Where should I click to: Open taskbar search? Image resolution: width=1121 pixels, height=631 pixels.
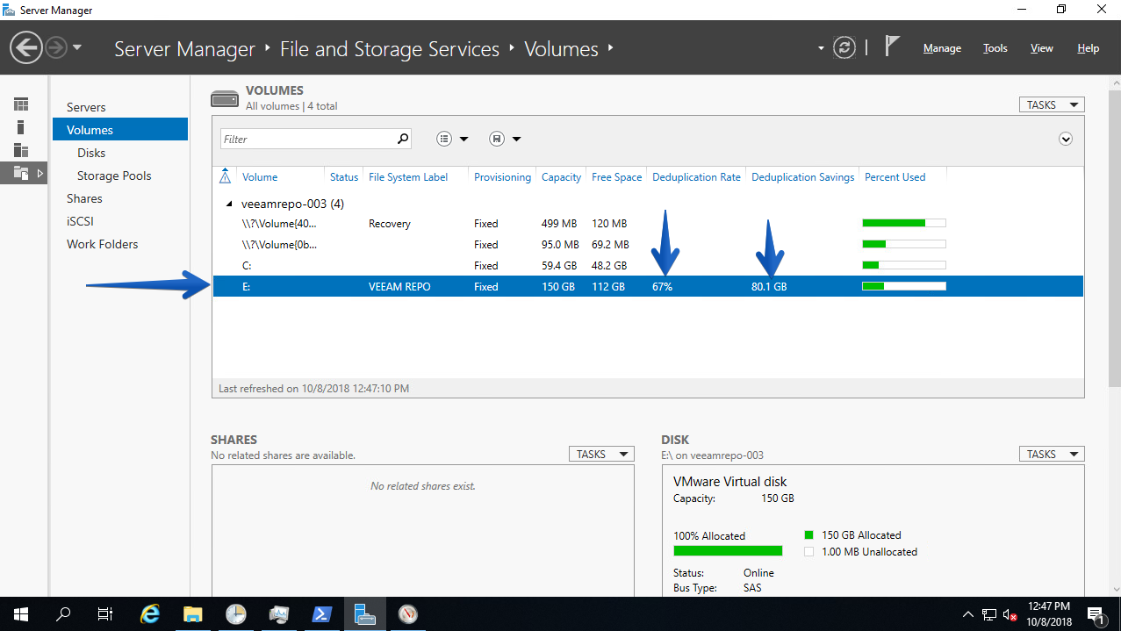[63, 614]
